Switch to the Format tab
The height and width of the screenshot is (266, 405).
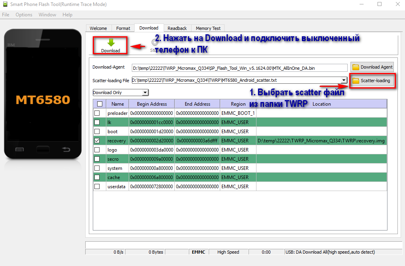coord(123,28)
